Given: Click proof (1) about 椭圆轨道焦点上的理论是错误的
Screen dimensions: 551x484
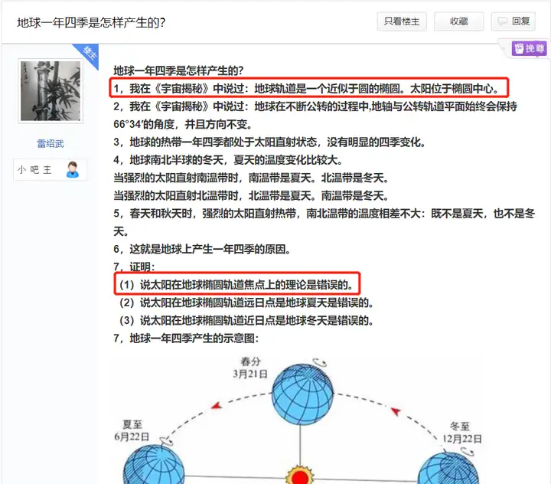Looking at the screenshot, I should pyautogui.click(x=236, y=285).
